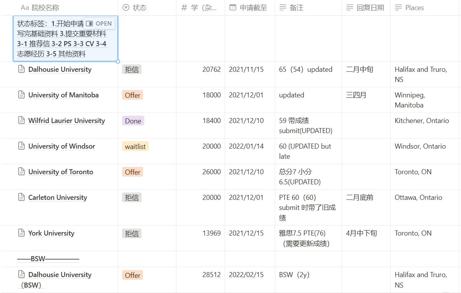
Task: Click the ——BSW———— divider row title
Action: (x=48, y=258)
